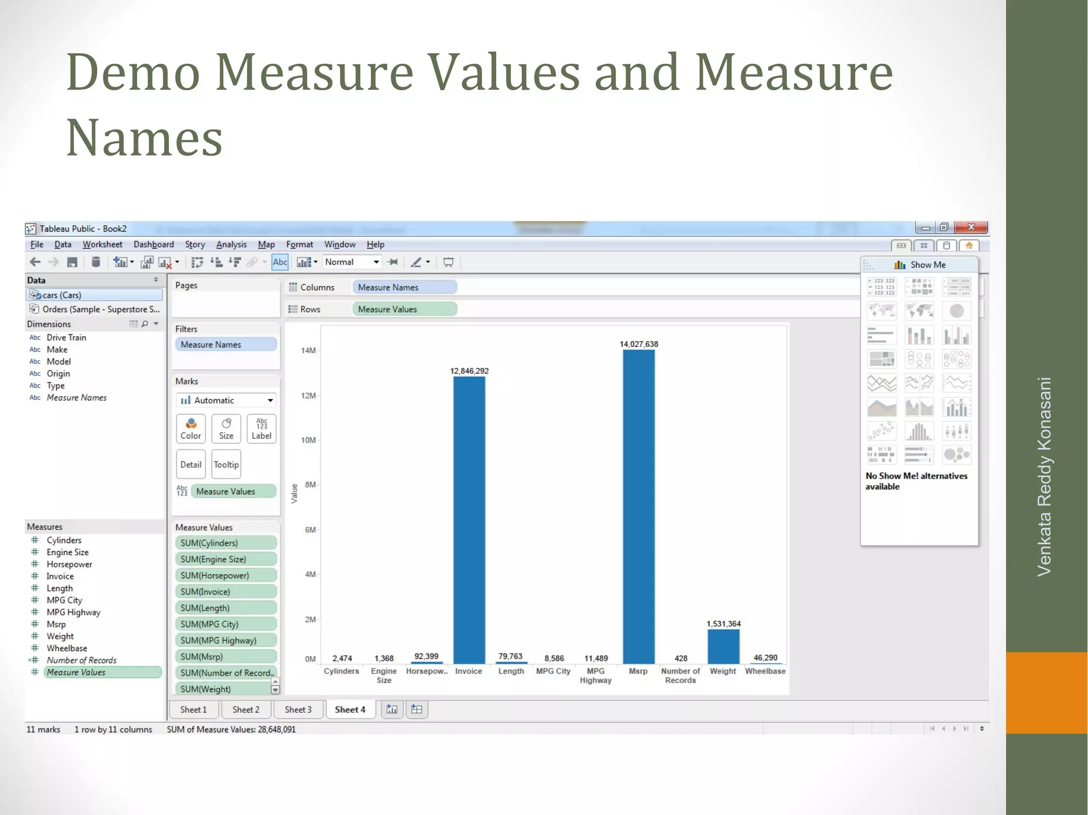This screenshot has width=1088, height=815.
Task: Click the new worksheet tab icon at bottom
Action: pyautogui.click(x=392, y=709)
